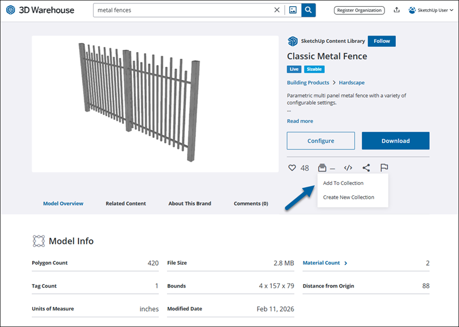Click the Model Info bounding-box icon
The width and height of the screenshot is (459, 327).
coord(38,241)
